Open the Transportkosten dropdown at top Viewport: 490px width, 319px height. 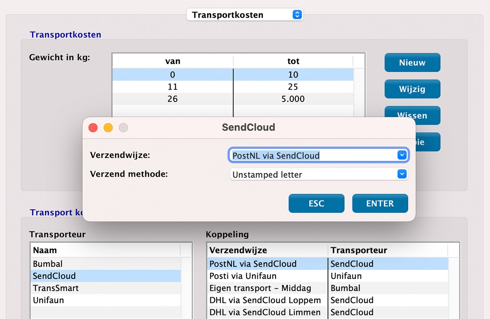(x=245, y=15)
